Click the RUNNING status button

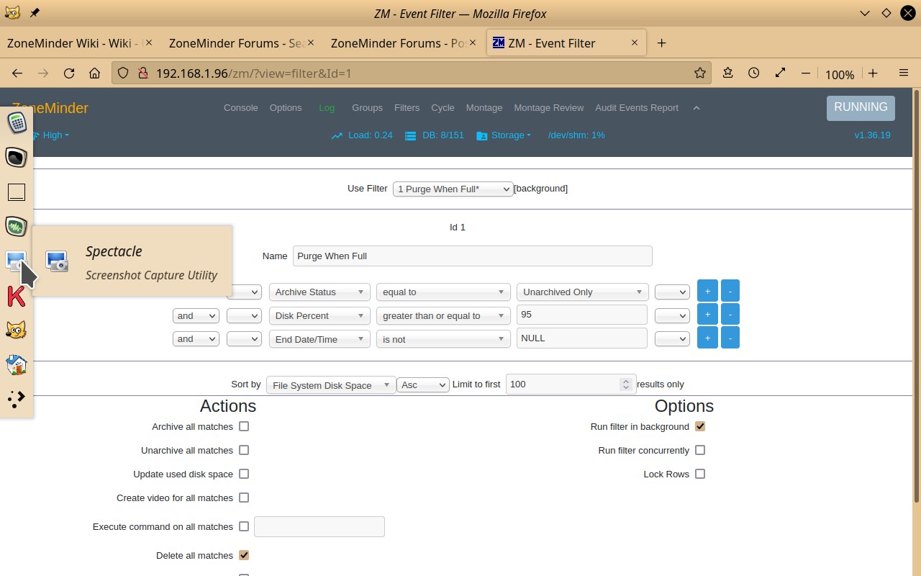(861, 107)
